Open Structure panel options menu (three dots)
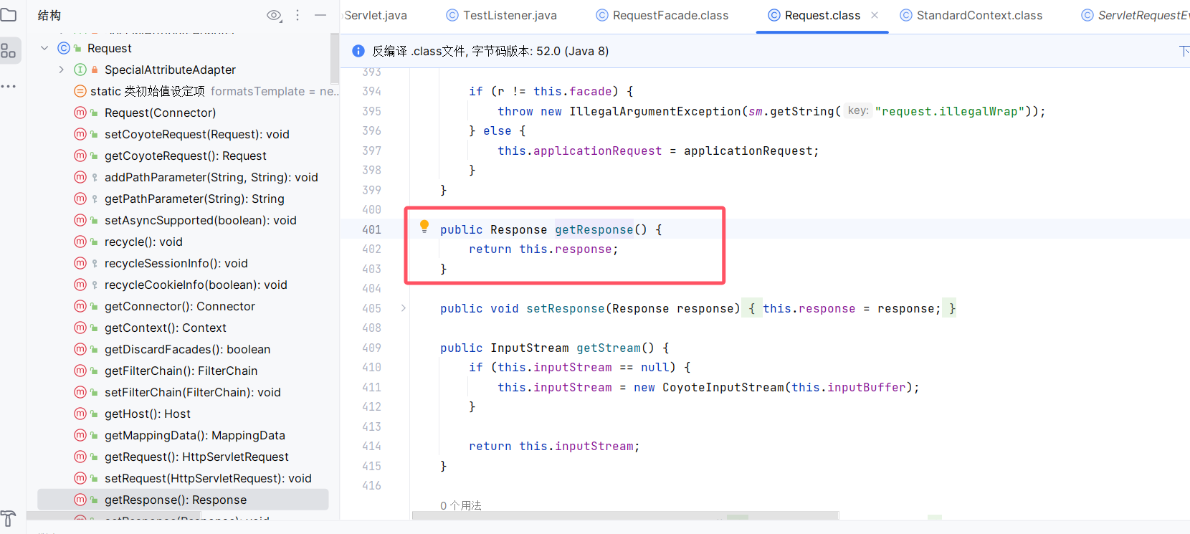The height and width of the screenshot is (534, 1190). point(297,15)
